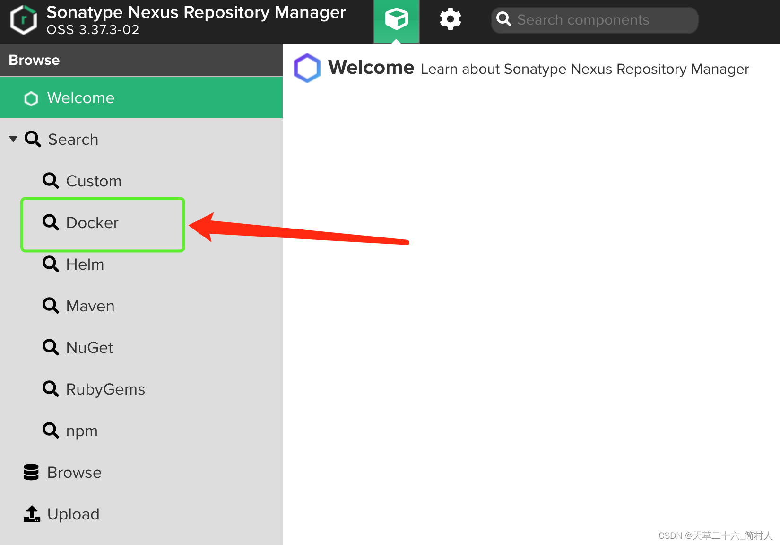This screenshot has width=780, height=545.
Task: Click the magnifier icon beside npm
Action: pos(51,431)
